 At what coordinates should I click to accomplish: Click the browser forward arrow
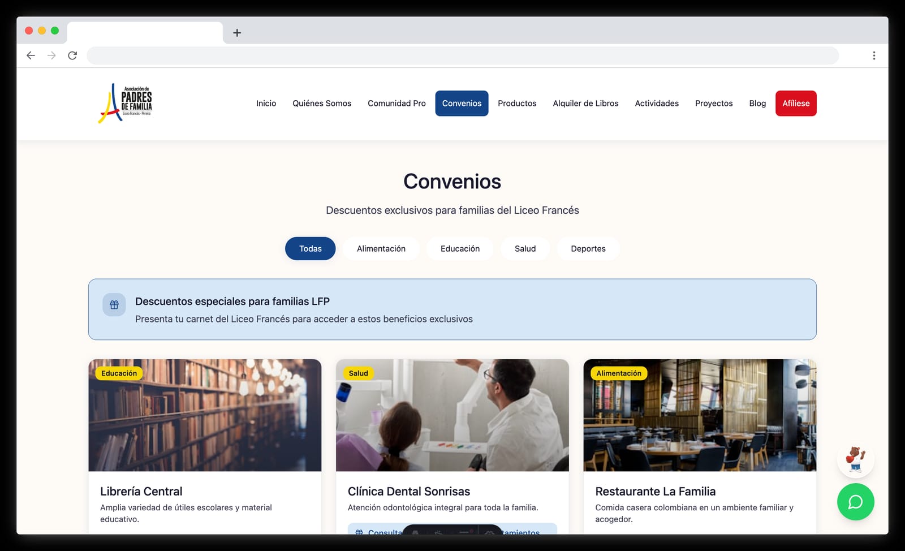[51, 55]
